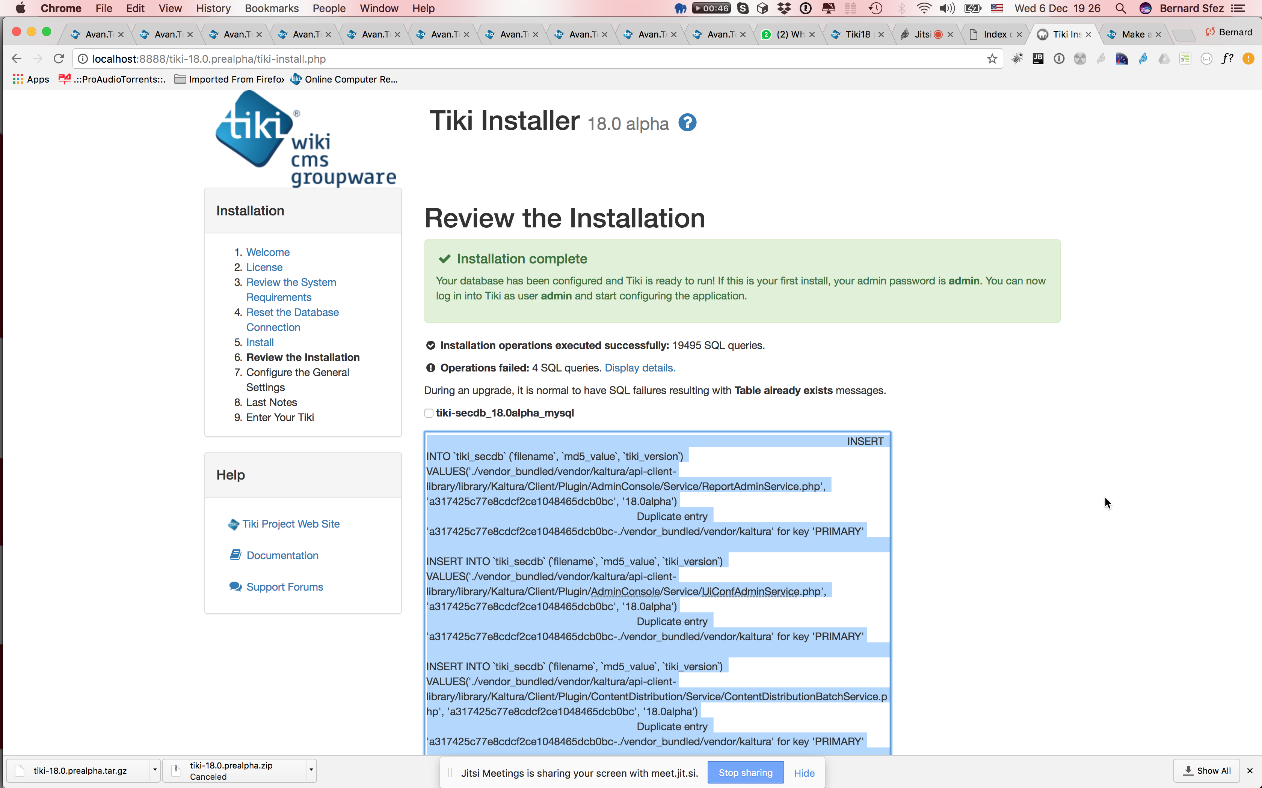Click the Dropbox icon in the menu bar
1262x788 pixels.
[x=784, y=8]
